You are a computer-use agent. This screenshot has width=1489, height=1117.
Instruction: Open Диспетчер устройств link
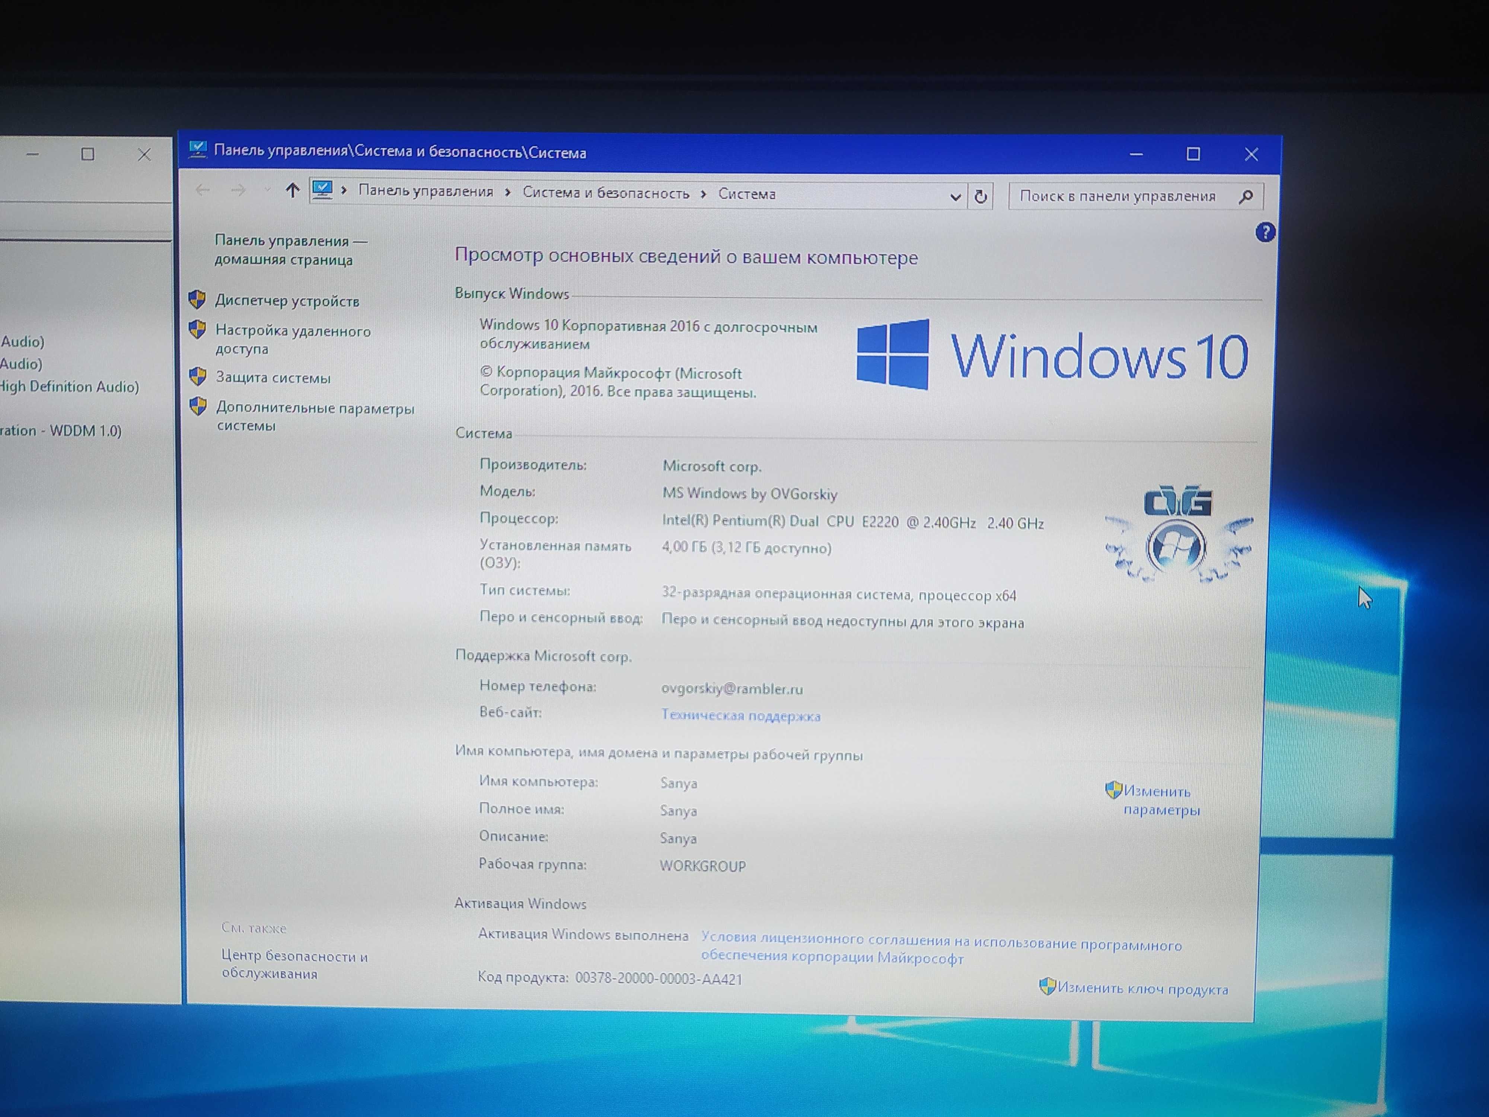pyautogui.click(x=287, y=301)
